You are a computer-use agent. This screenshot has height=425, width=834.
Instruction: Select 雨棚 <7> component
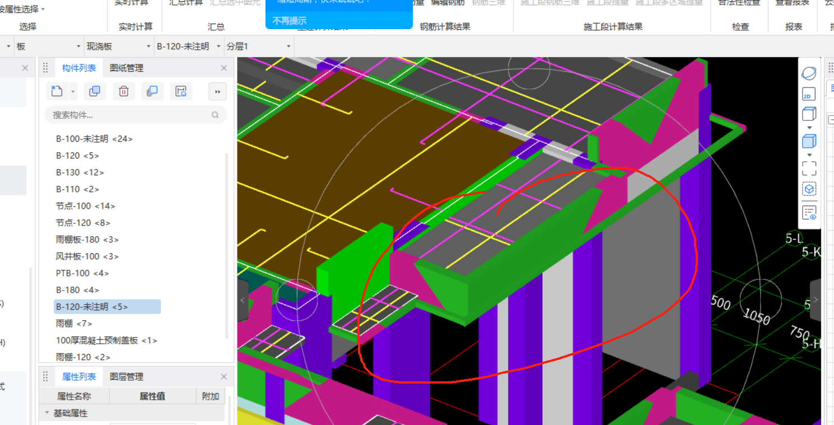tap(74, 323)
